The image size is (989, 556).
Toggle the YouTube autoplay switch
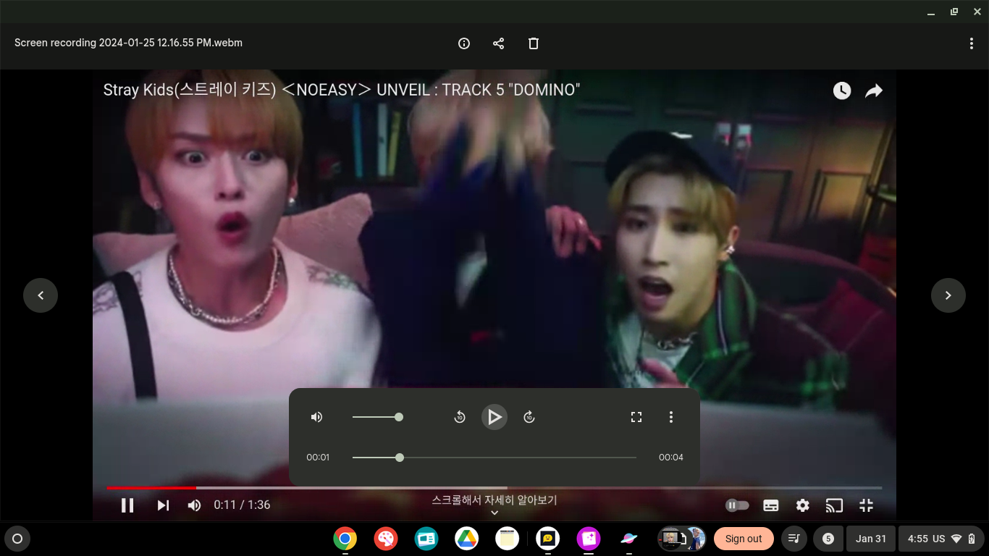[737, 505]
